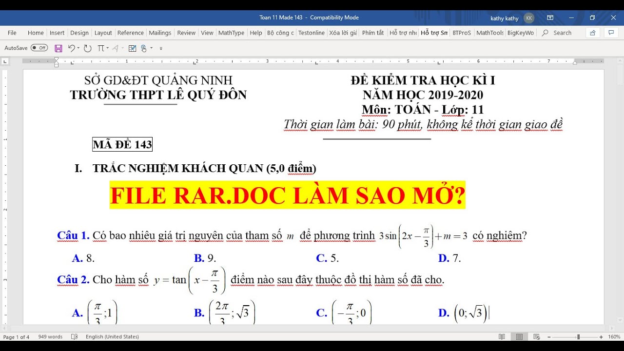Image resolution: width=624 pixels, height=351 pixels.
Task: Open the Xóa lời giả tab
Action: coord(343,33)
